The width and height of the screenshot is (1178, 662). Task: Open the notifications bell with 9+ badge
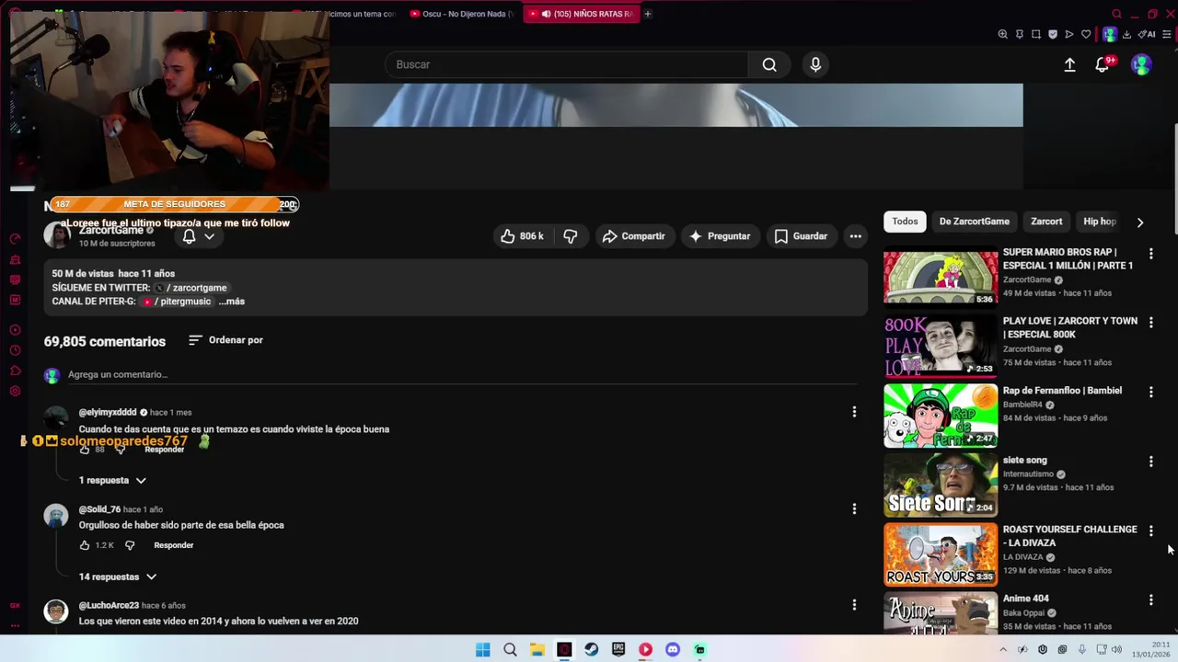click(1103, 64)
